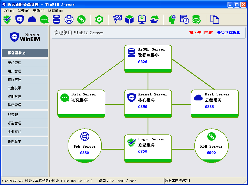Open the database stack toolbar icon

(x=57, y=19)
